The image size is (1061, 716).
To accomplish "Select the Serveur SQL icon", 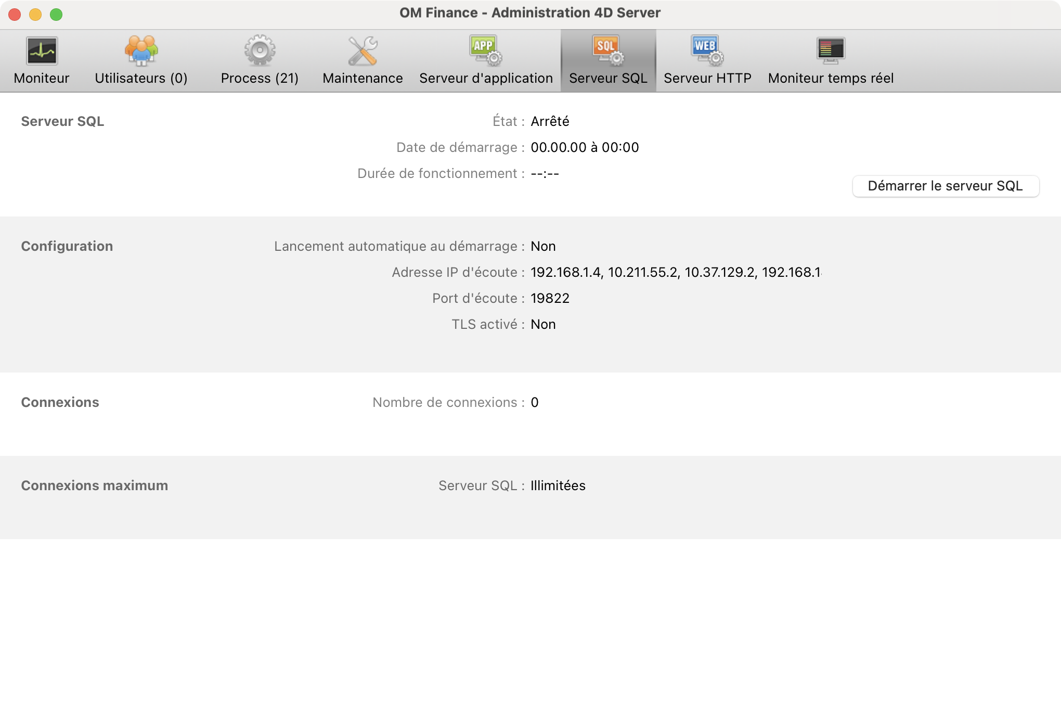I will coord(608,51).
